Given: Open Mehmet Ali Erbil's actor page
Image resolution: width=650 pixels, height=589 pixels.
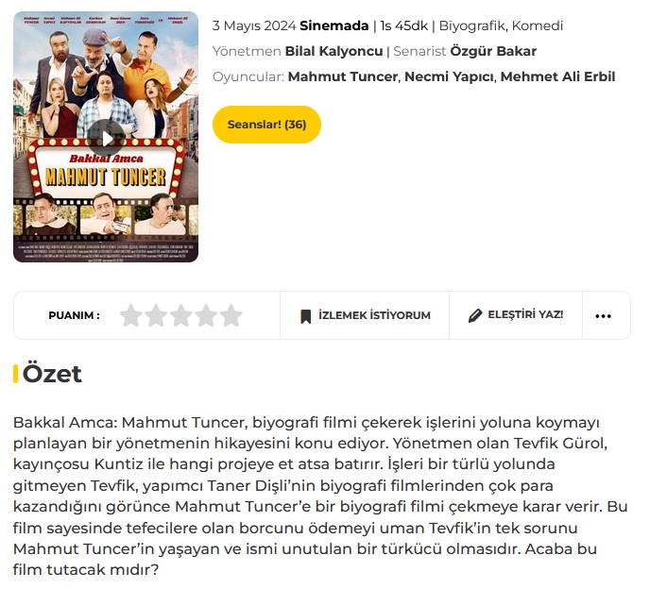Looking at the screenshot, I should point(557,76).
